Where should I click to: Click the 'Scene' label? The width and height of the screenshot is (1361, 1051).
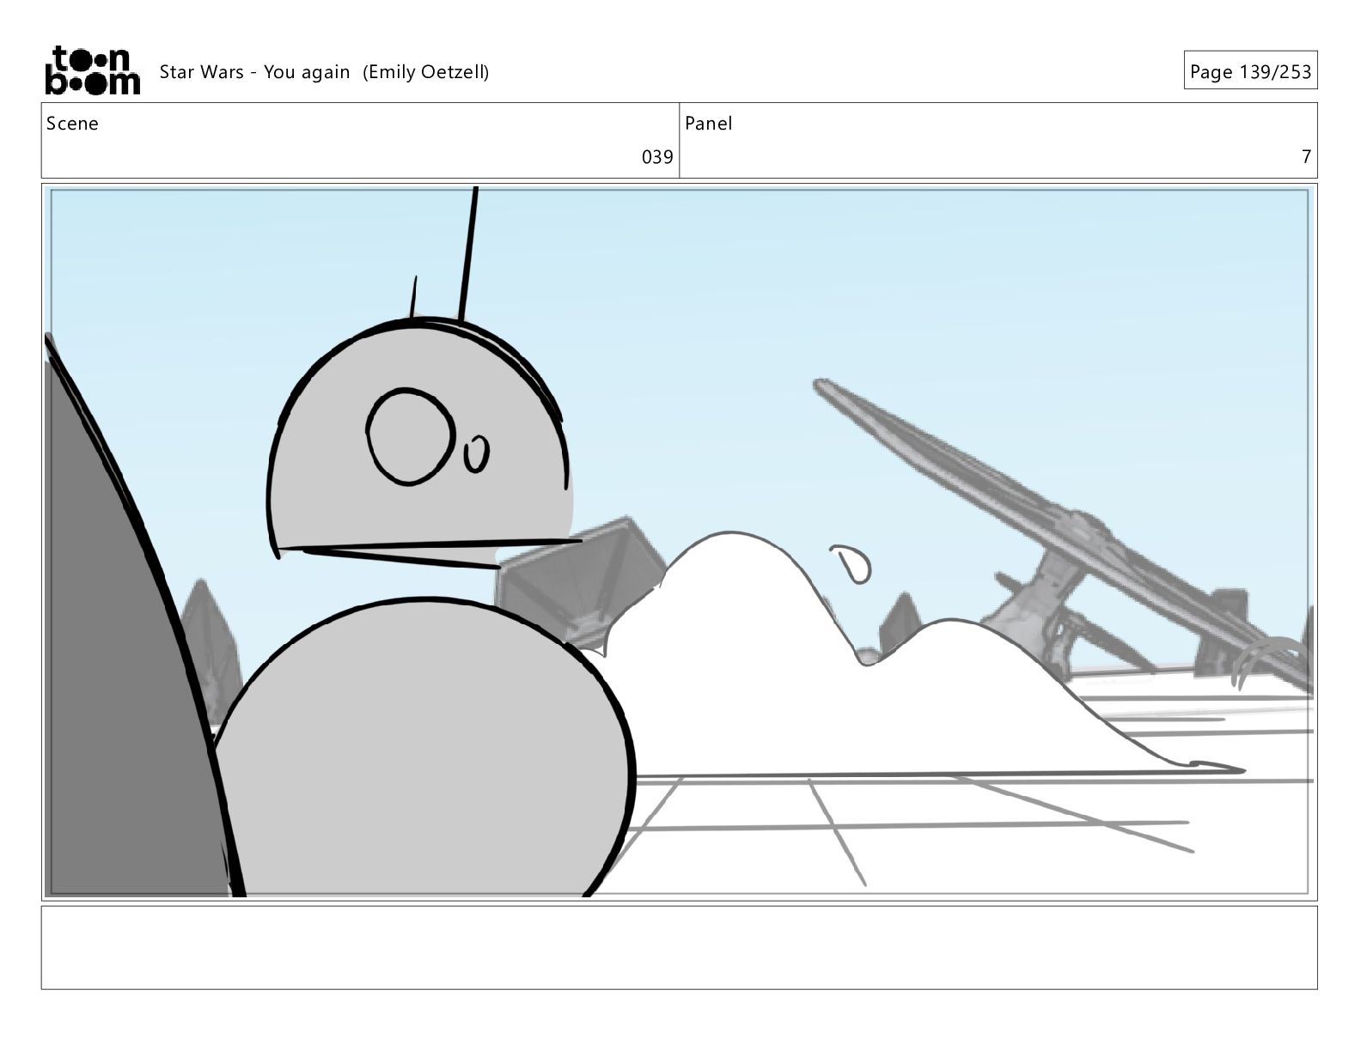point(72,124)
